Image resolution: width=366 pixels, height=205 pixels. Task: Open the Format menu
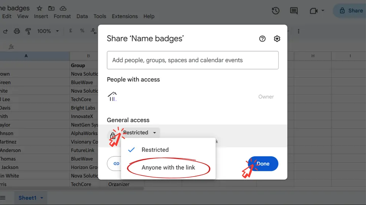[62, 16]
